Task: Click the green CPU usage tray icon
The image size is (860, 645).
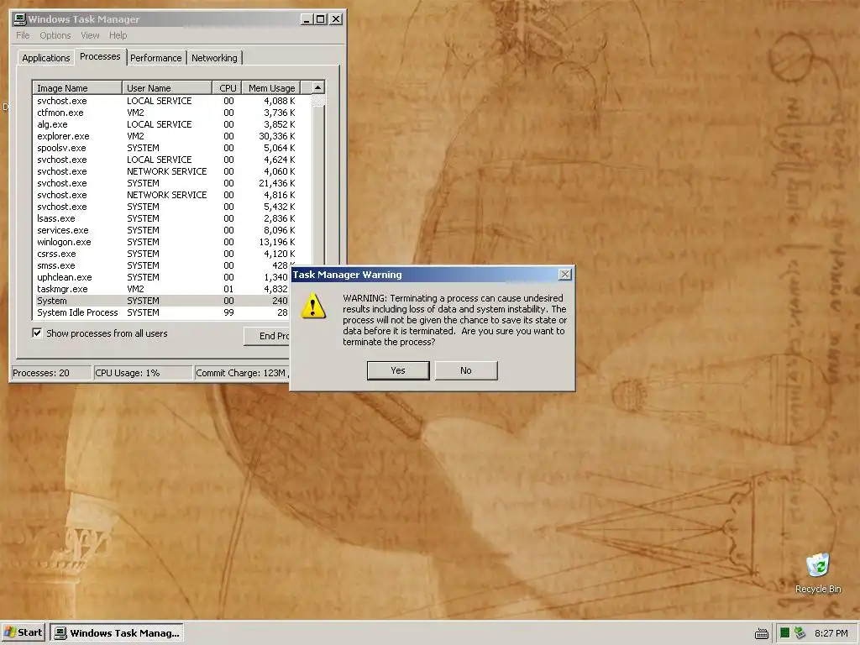Action: coord(785,633)
